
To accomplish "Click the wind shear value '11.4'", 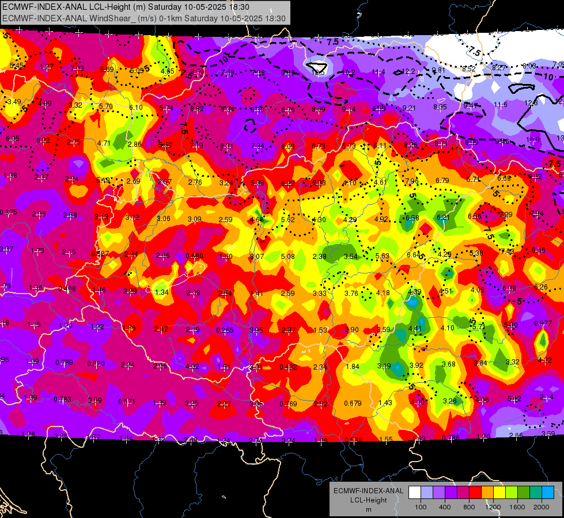I will click(378, 72).
